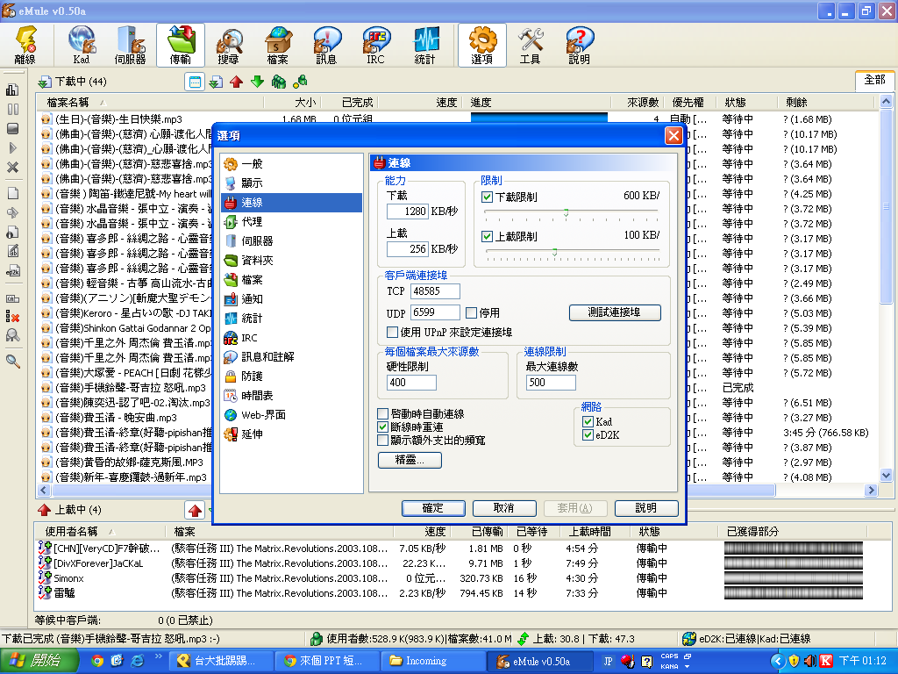Open the Kad network toolbar icon
Screen dimensions: 898x674
coord(81,45)
